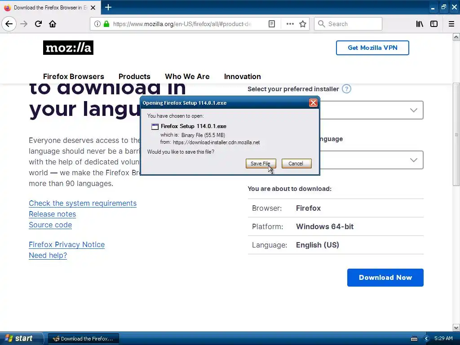The width and height of the screenshot is (460, 345).
Task: Cancel the Firefox Setup download dialog
Action: tap(296, 164)
